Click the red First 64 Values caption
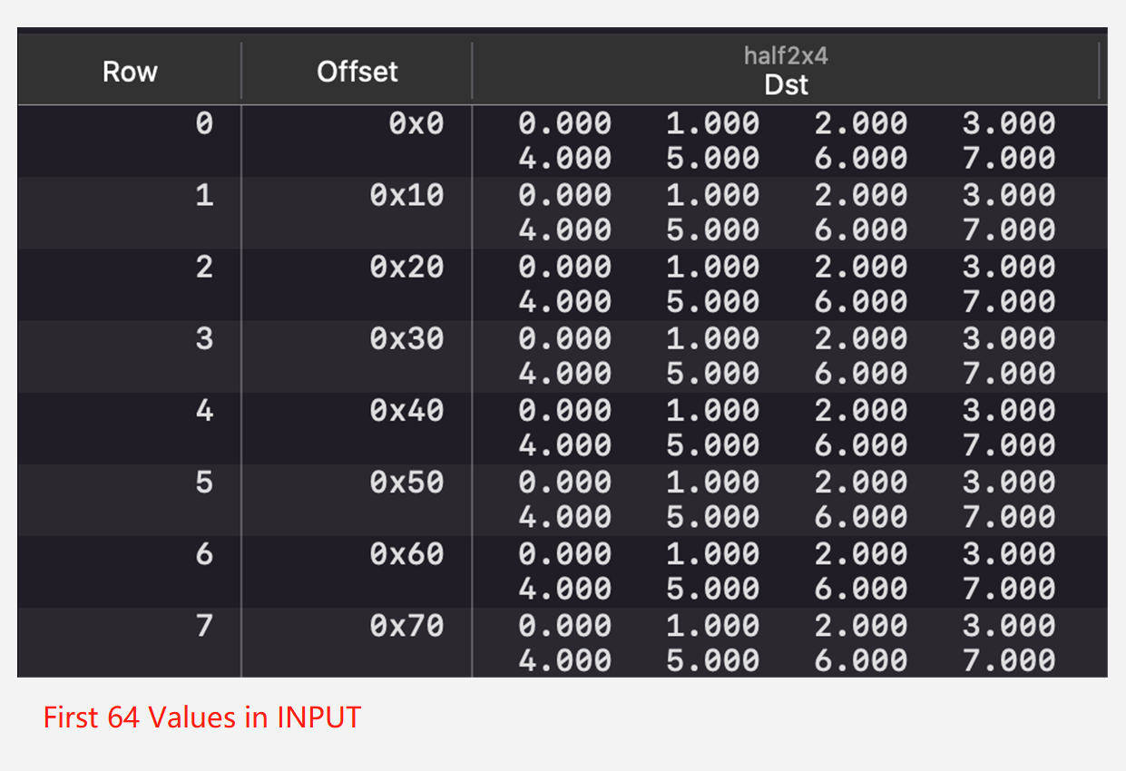The image size is (1126, 771). pyautogui.click(x=202, y=717)
